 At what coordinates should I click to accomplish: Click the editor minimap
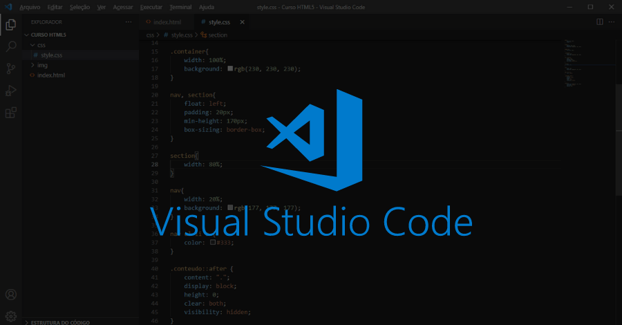(590, 64)
